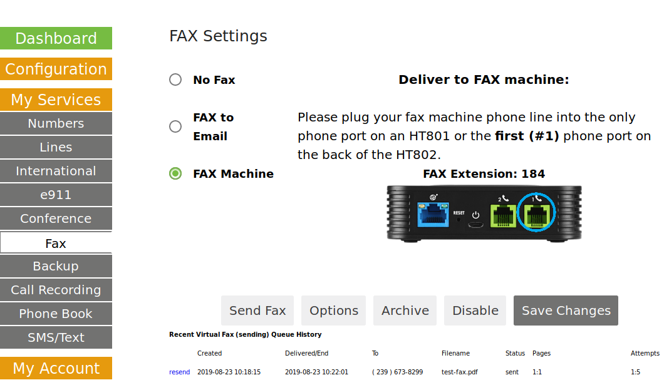Expand the Configuration menu section
This screenshot has width=669, height=385.
[x=56, y=69]
